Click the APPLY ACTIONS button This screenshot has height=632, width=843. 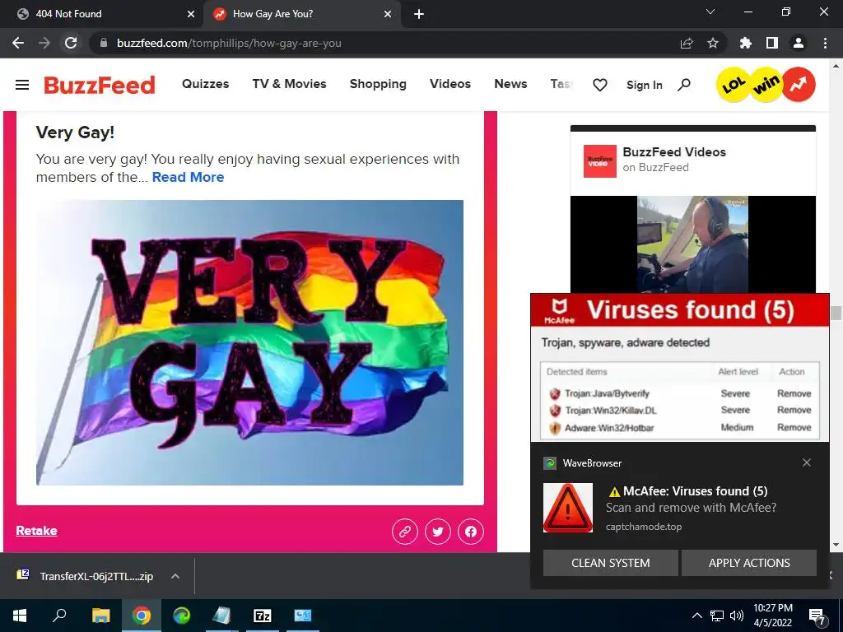pyautogui.click(x=749, y=563)
